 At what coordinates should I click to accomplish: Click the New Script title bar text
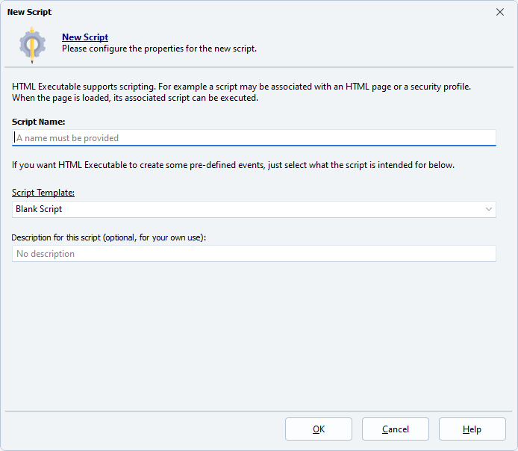30,12
